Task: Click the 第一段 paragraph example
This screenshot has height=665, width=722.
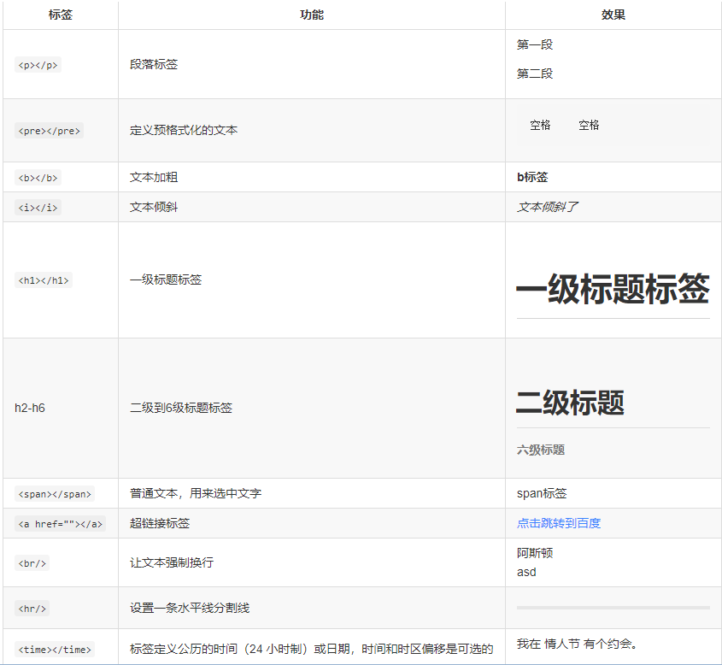Action: point(535,44)
